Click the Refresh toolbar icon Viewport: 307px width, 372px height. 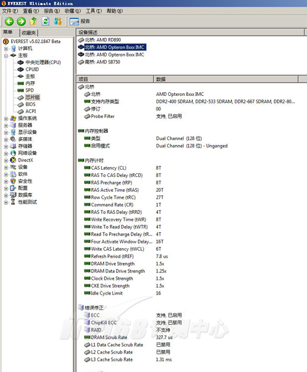click(45, 22)
